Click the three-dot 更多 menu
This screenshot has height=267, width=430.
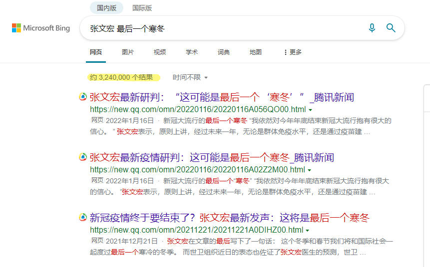click(x=293, y=52)
